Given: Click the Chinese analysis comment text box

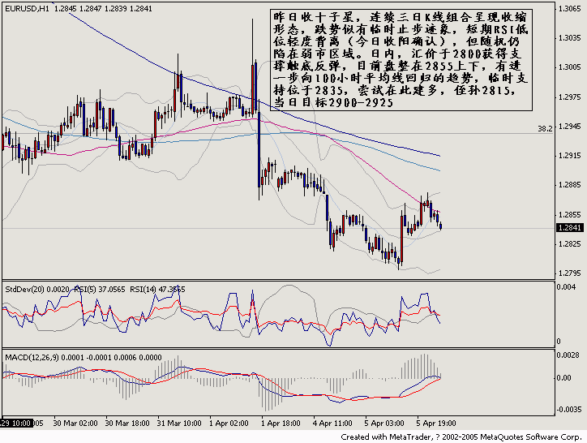Looking at the screenshot, I should 401,60.
